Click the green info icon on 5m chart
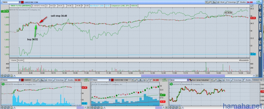This screenshot has height=109, width=264. pos(3,84)
